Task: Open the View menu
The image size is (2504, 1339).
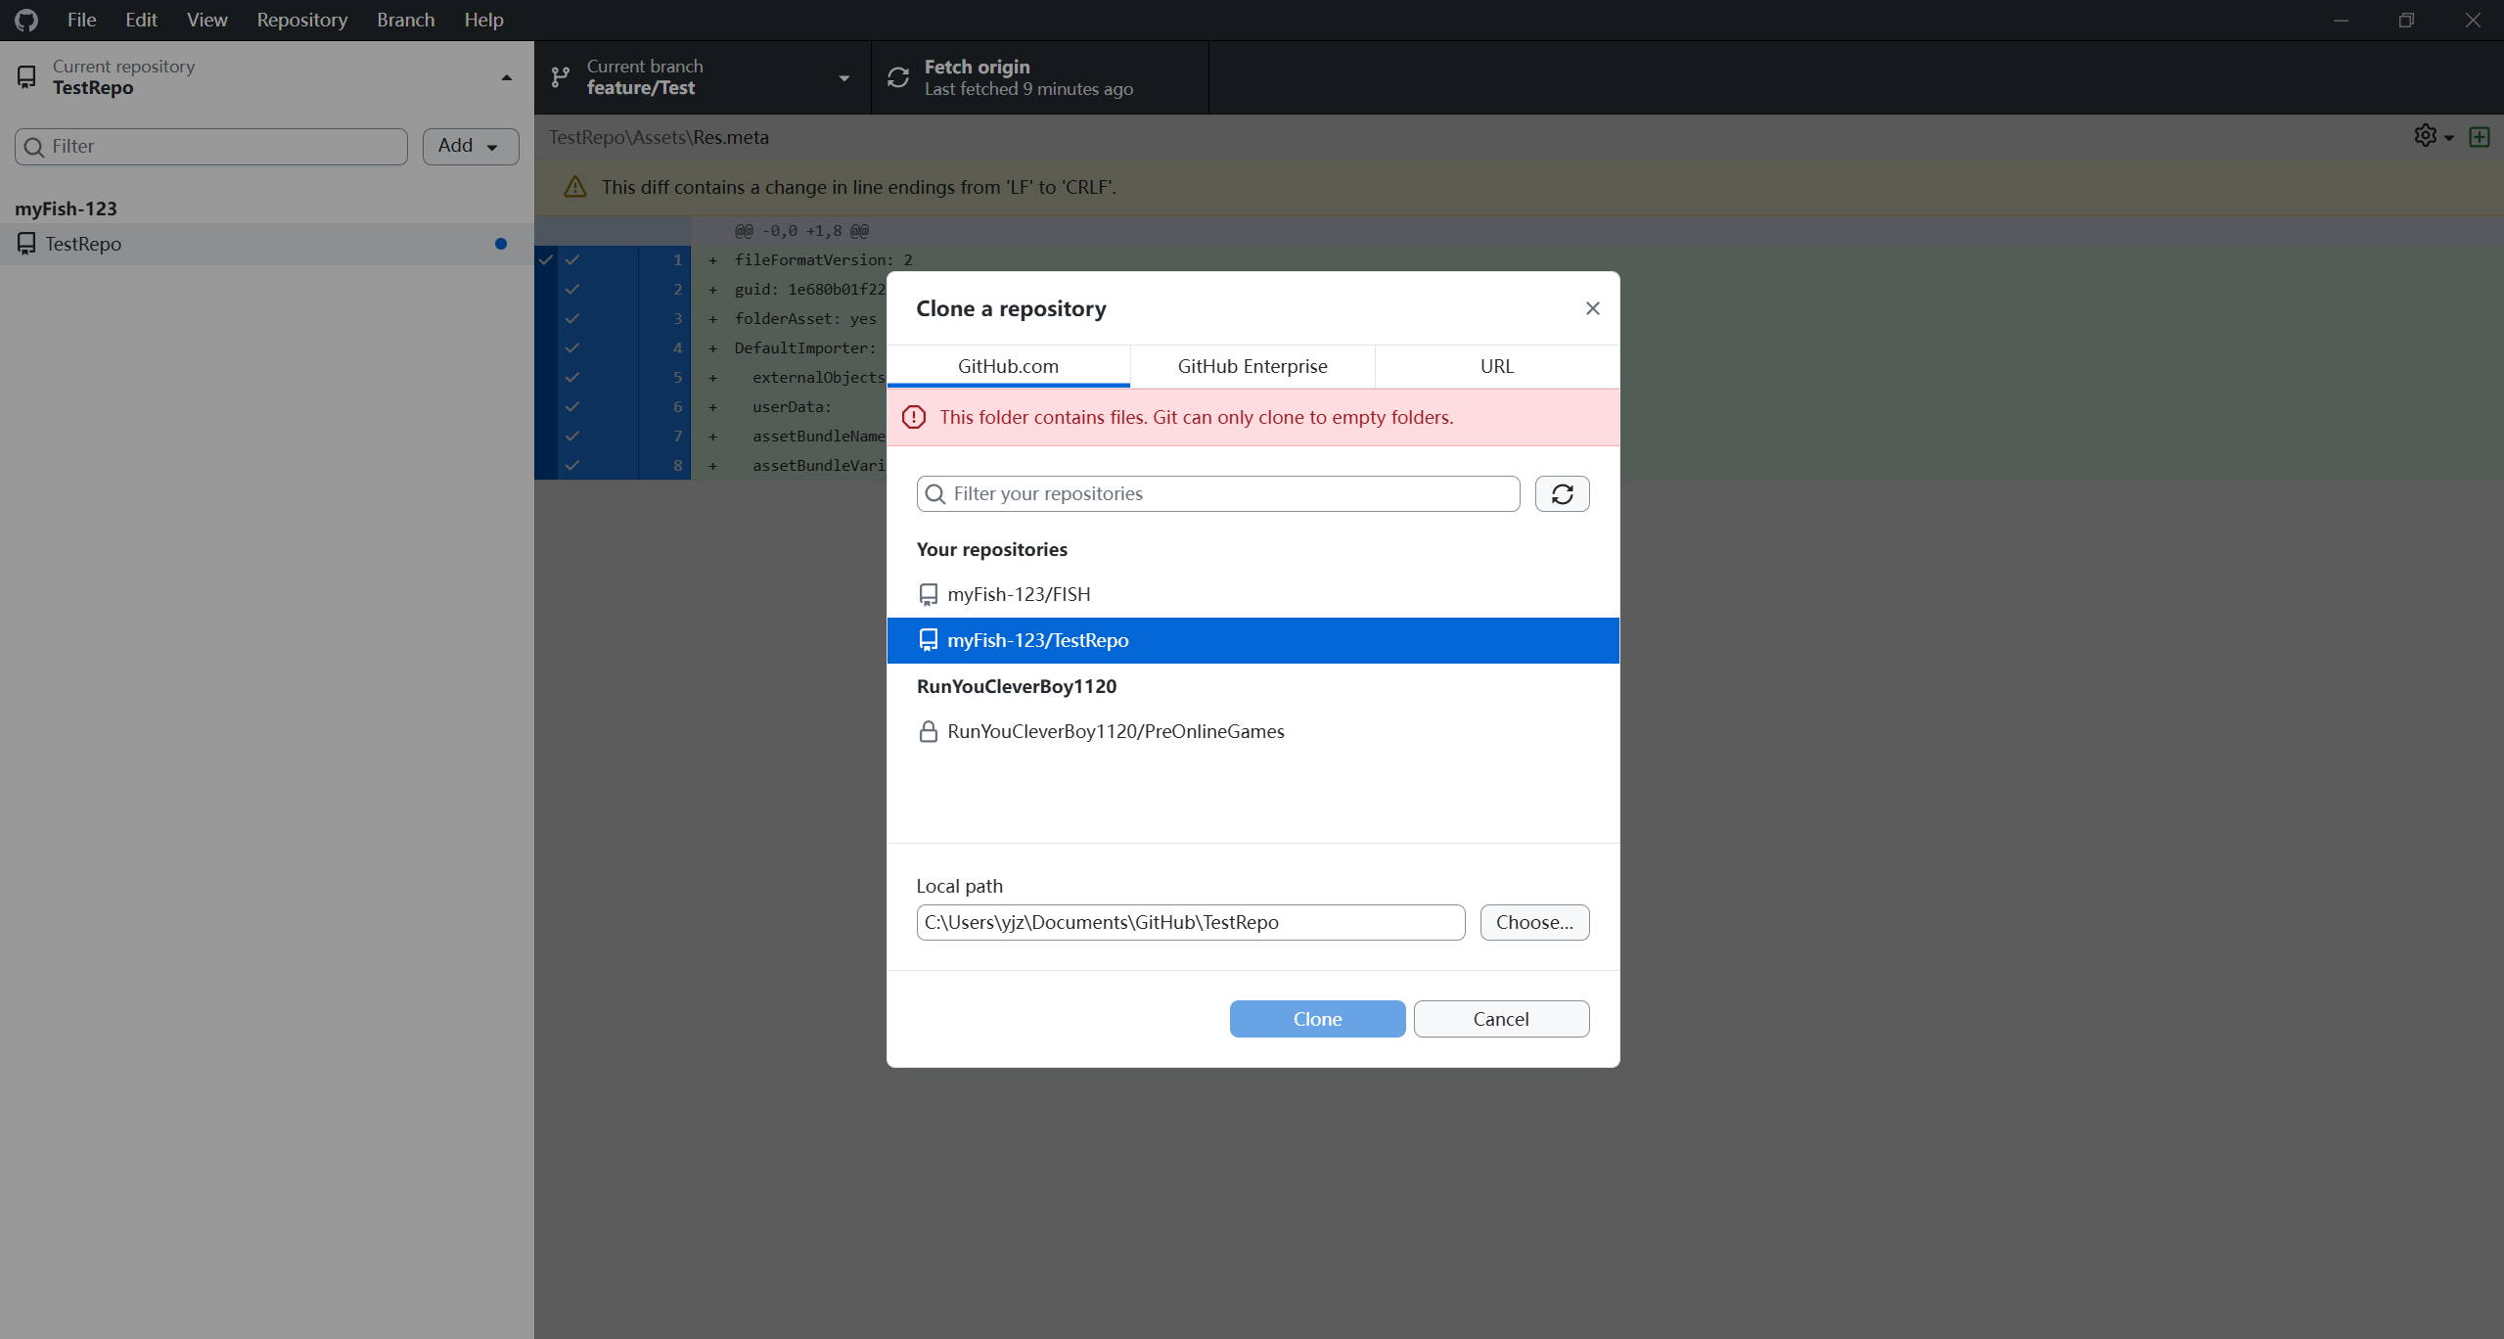Action: 206,20
